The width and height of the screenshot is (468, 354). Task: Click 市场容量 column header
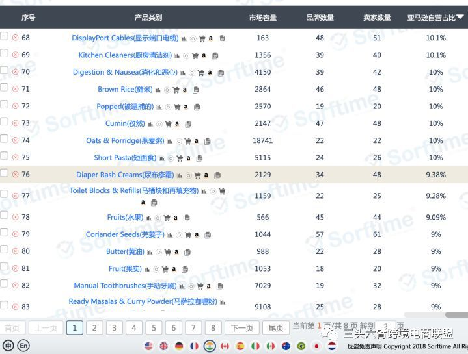263,18
